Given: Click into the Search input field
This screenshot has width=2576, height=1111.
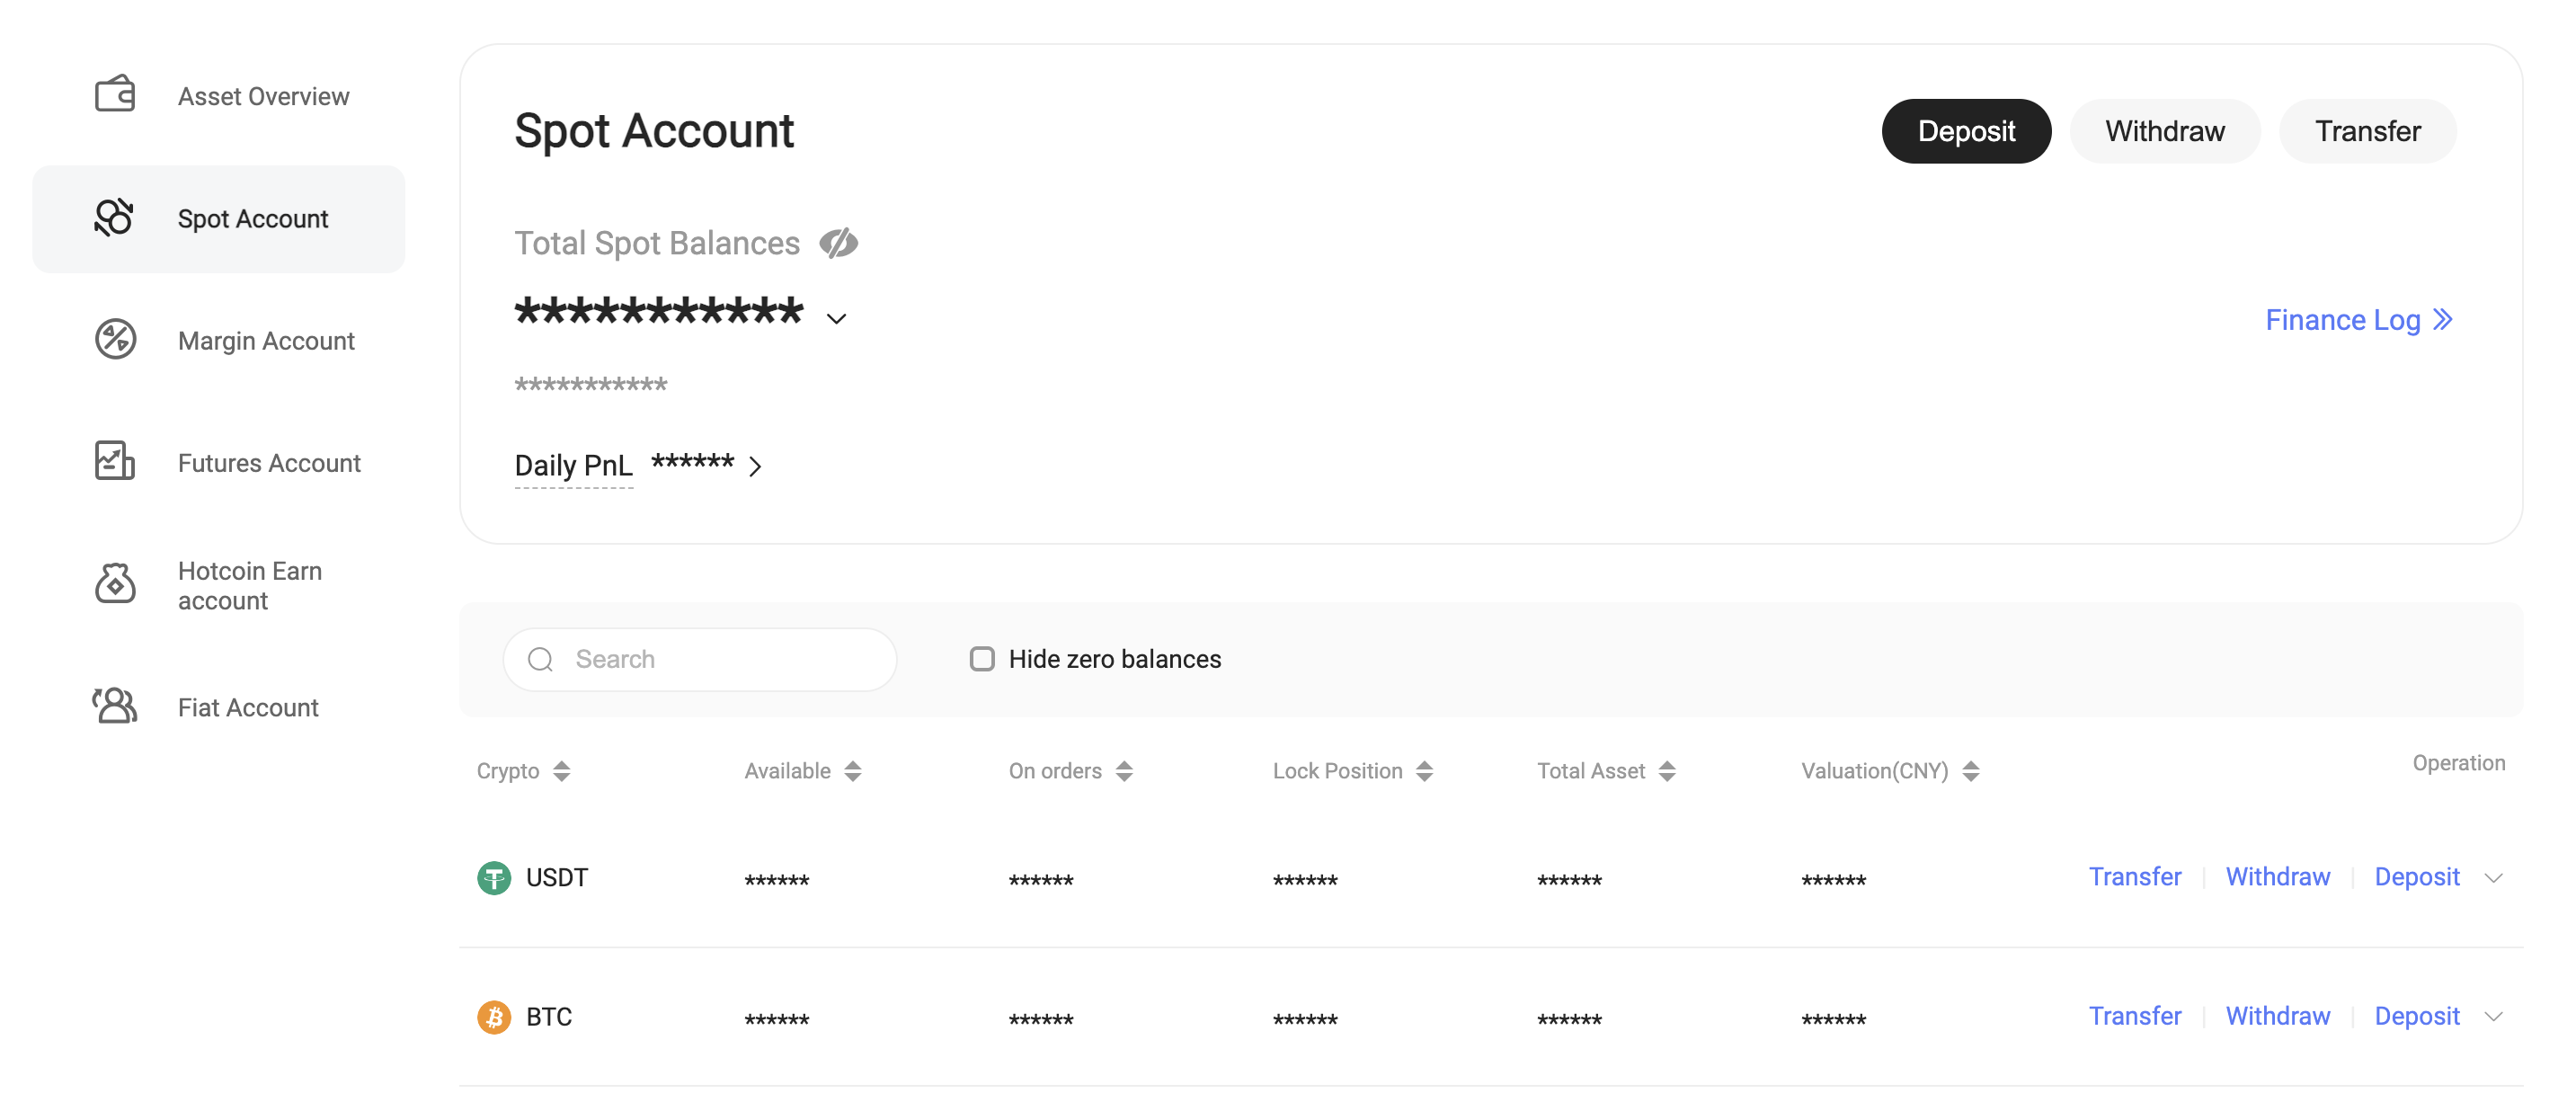Looking at the screenshot, I should point(720,659).
